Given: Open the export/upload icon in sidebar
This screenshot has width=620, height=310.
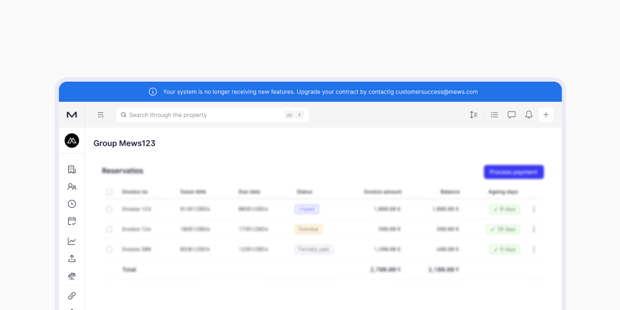Looking at the screenshot, I should point(71,258).
